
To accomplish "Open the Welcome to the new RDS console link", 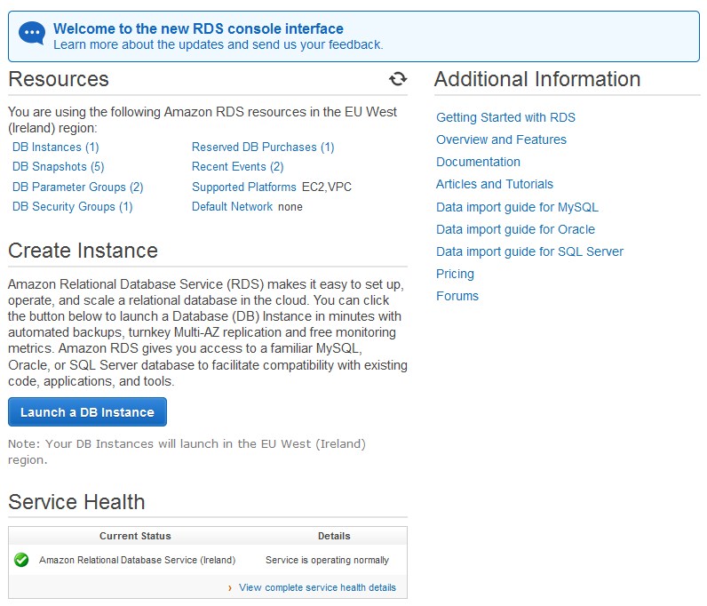I will [x=198, y=28].
